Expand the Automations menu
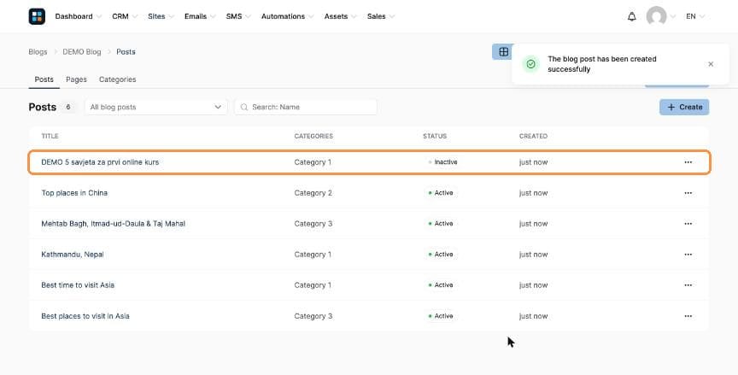Screen dimensions: 738x375 [x=287, y=16]
